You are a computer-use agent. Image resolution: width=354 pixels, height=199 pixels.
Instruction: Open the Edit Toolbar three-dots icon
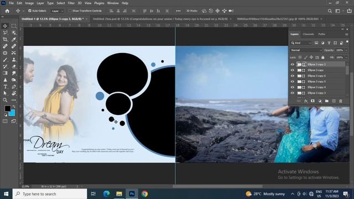14,100
